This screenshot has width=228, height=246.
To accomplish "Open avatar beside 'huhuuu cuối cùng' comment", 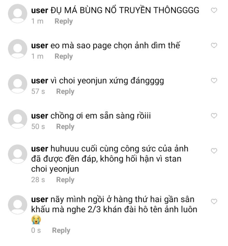I will [x=17, y=154].
